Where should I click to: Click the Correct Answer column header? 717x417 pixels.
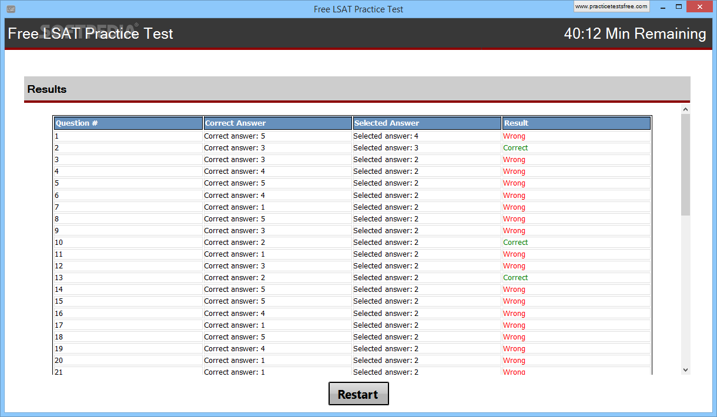tap(277, 123)
